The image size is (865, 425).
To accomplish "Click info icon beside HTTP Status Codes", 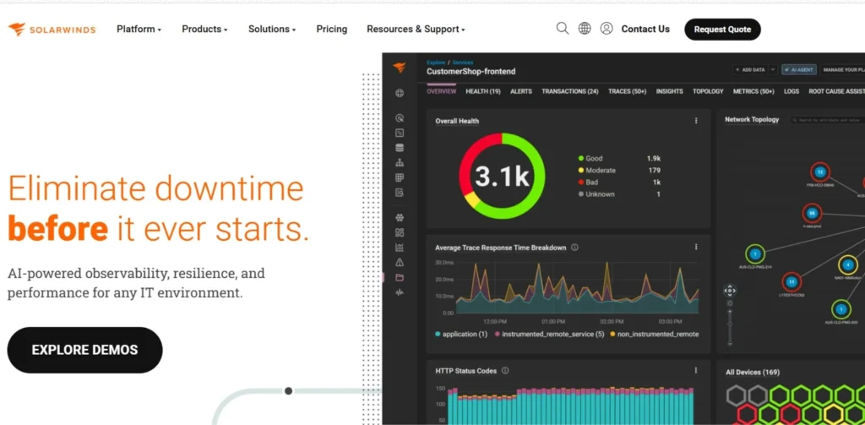I will tap(505, 371).
